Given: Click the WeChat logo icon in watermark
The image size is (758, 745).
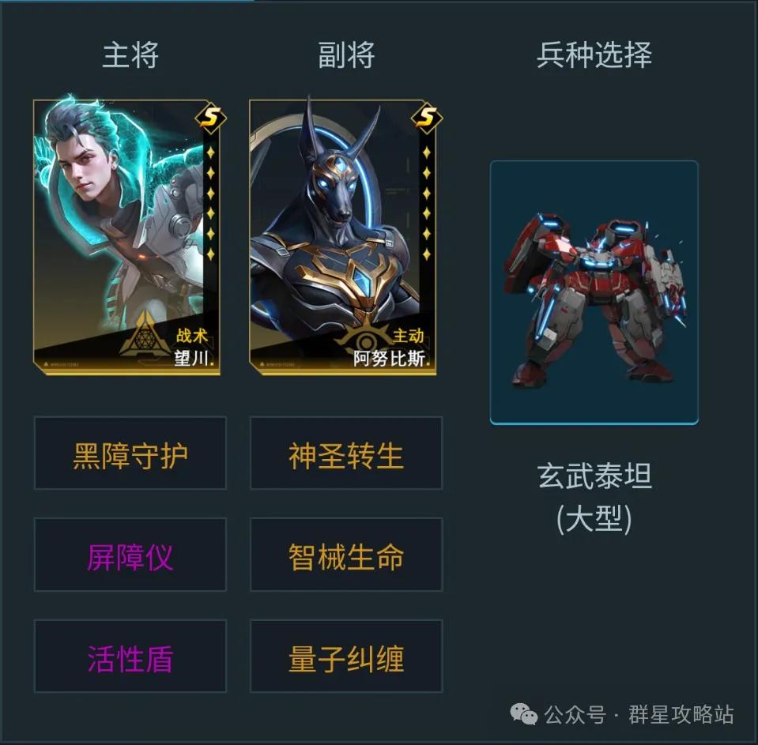Looking at the screenshot, I should click(524, 714).
